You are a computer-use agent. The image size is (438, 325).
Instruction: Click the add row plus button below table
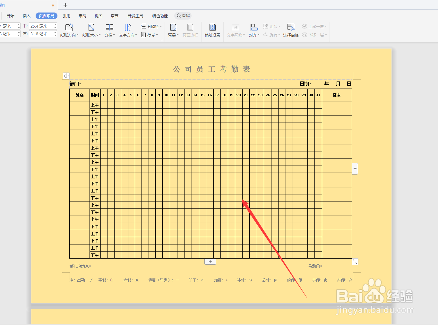point(210,262)
